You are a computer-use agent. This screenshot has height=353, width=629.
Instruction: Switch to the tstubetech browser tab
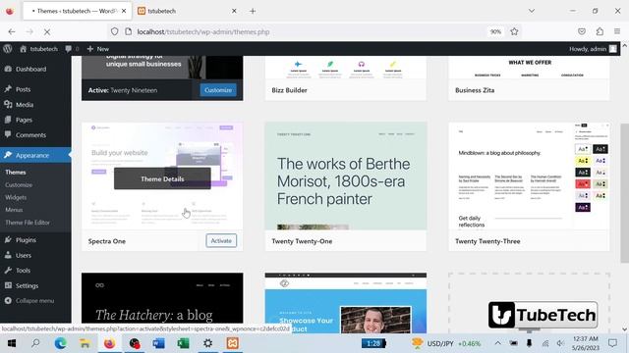click(187, 11)
